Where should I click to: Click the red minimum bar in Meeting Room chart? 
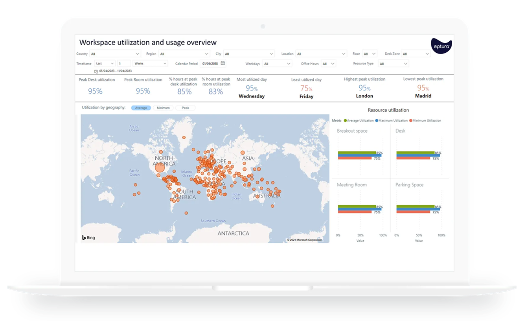[355, 212]
